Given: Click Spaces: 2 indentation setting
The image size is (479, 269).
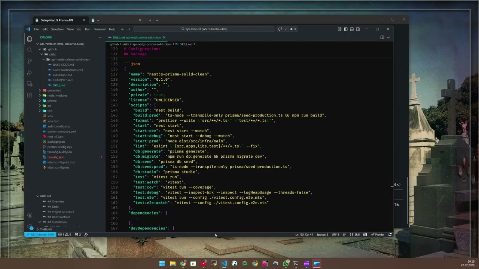Looking at the screenshot, I should (x=322, y=235).
